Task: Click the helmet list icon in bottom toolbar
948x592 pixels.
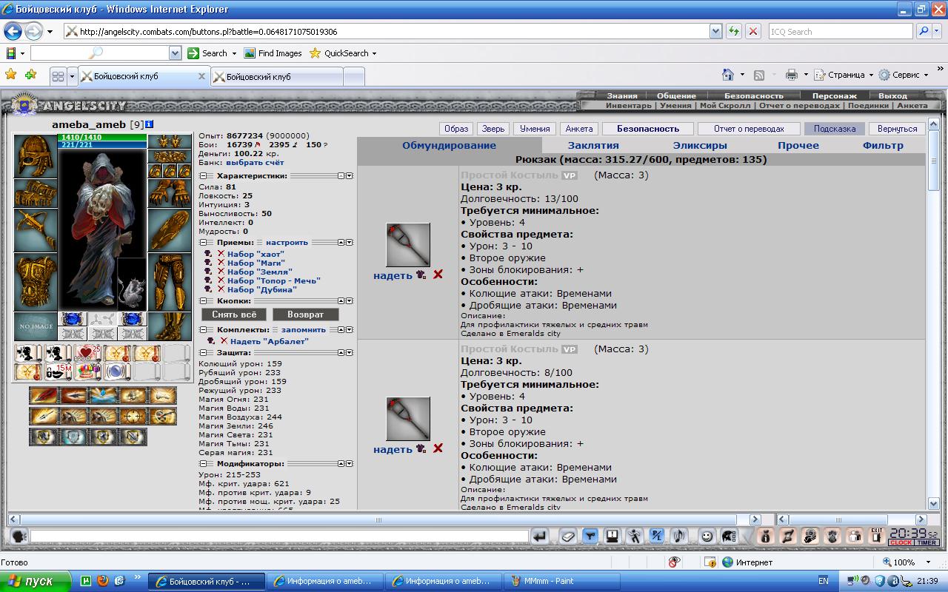Action: (x=728, y=536)
